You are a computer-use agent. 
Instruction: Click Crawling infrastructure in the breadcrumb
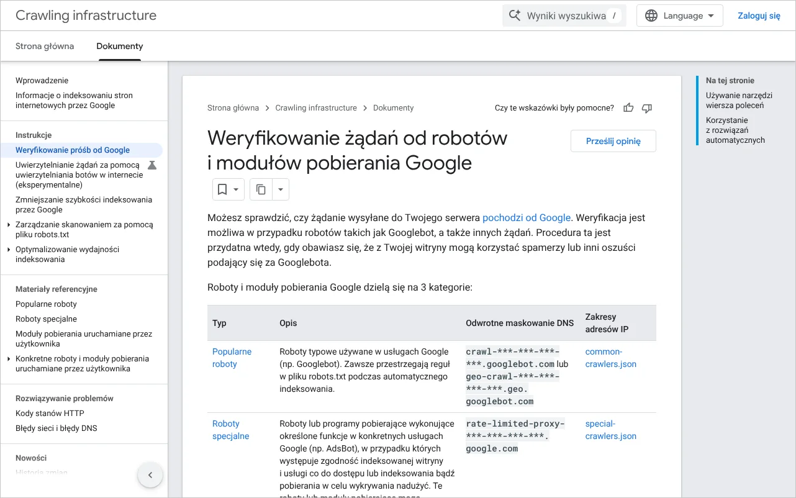point(316,108)
